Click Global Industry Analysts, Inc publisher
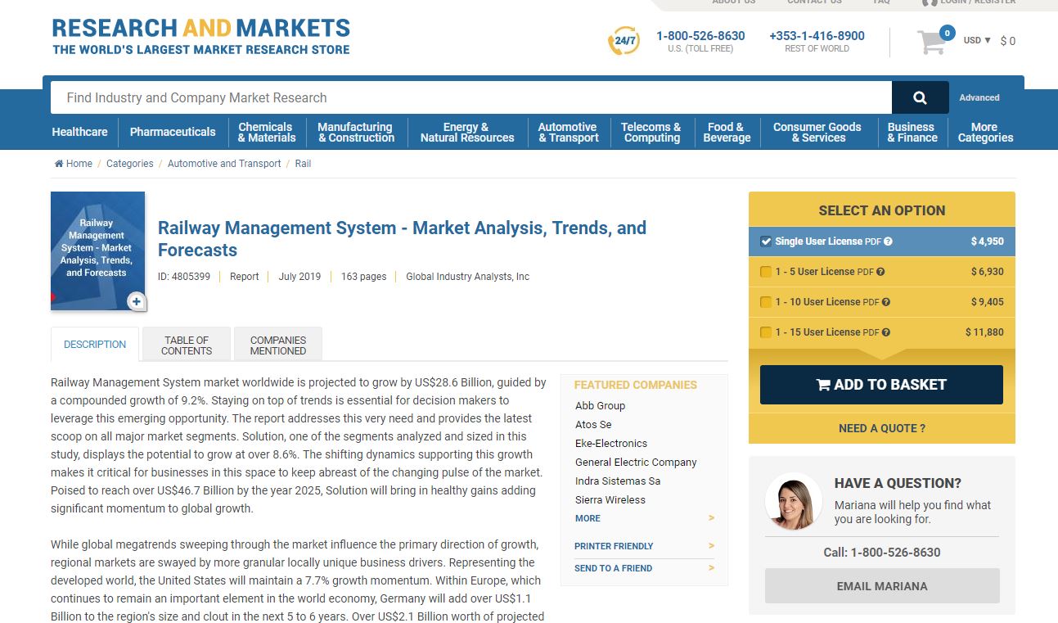Image resolution: width=1058 pixels, height=623 pixels. click(x=468, y=277)
